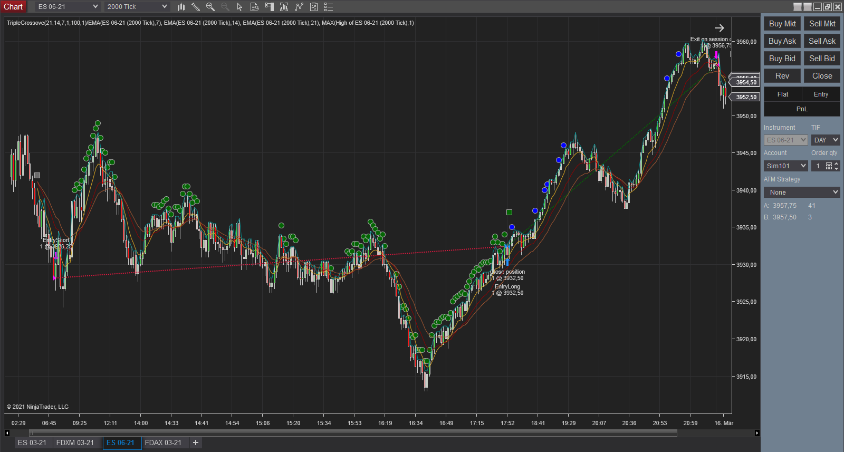Open the order quantity calculator icon
This screenshot has height=452, width=844.
tap(829, 166)
